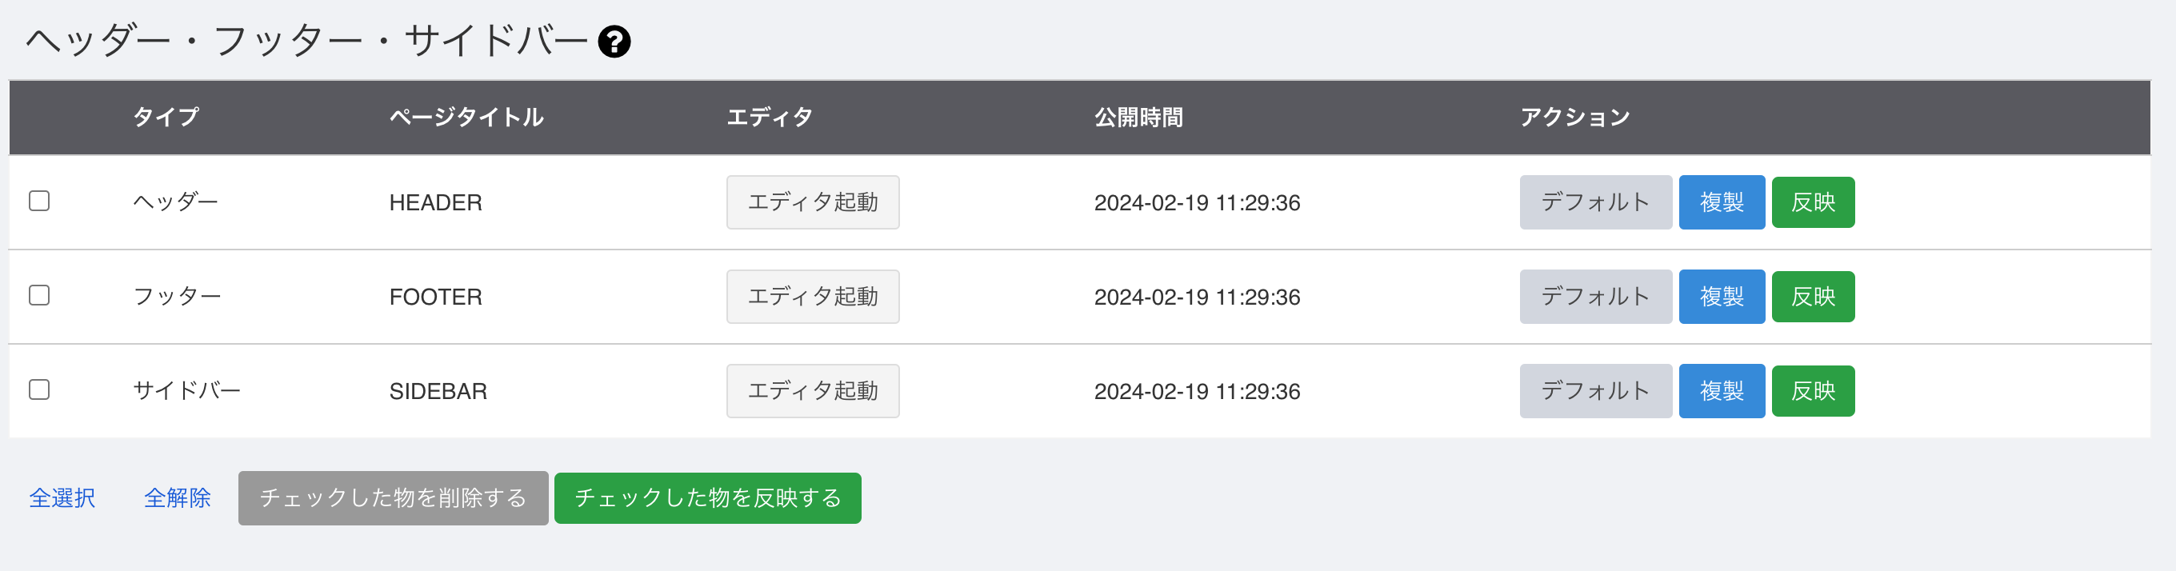Click デフォルト button in SIDEBAR row
The height and width of the screenshot is (571, 2176).
click(x=1596, y=391)
